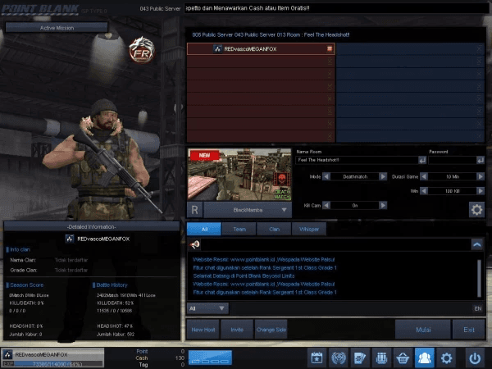Select the Team chat tab
The width and height of the screenshot is (492, 369).
[x=239, y=229]
